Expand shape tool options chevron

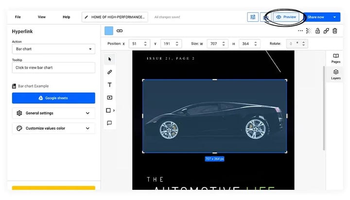114,110
